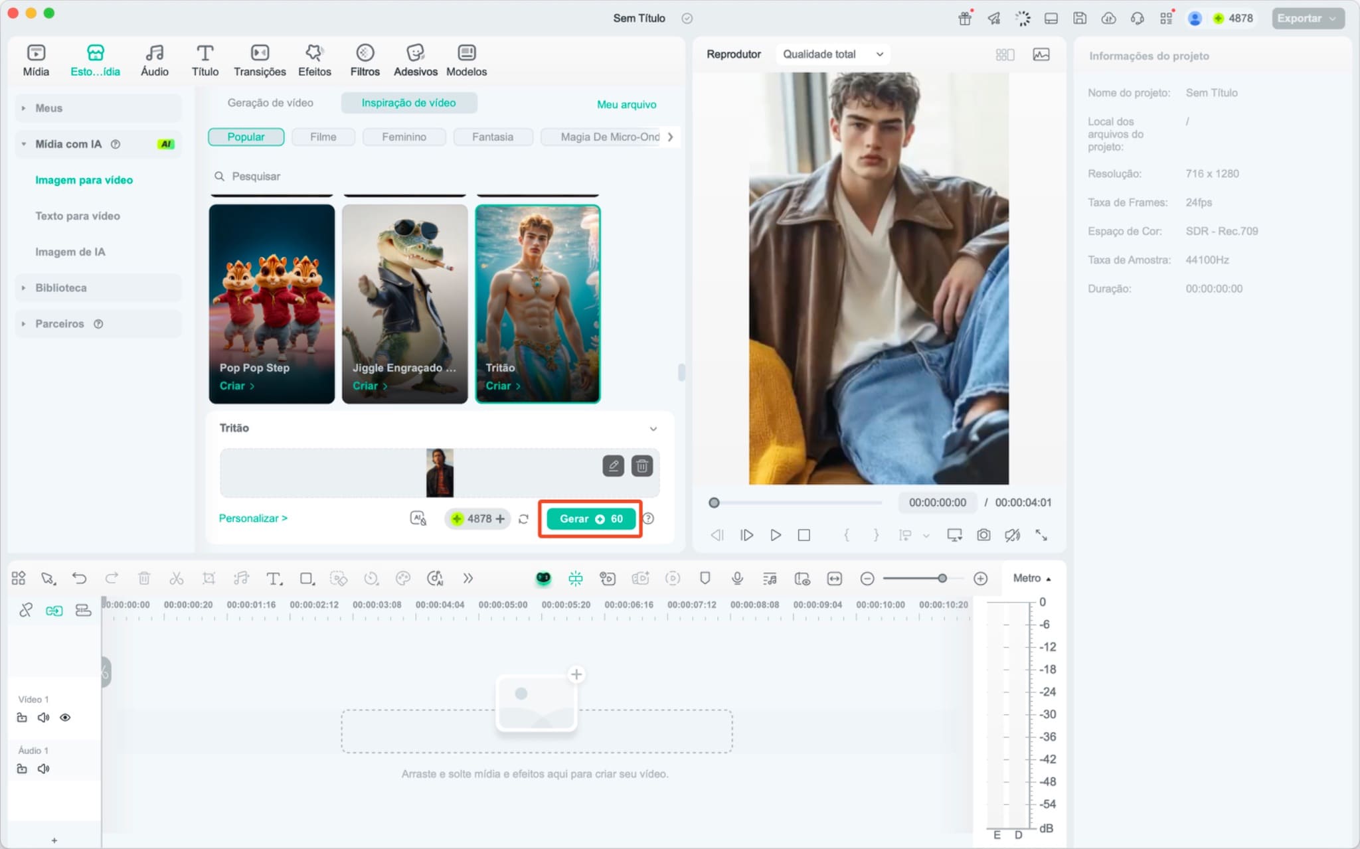Select the crop tool in timeline toolbar
Image resolution: width=1360 pixels, height=849 pixels.
coord(209,578)
